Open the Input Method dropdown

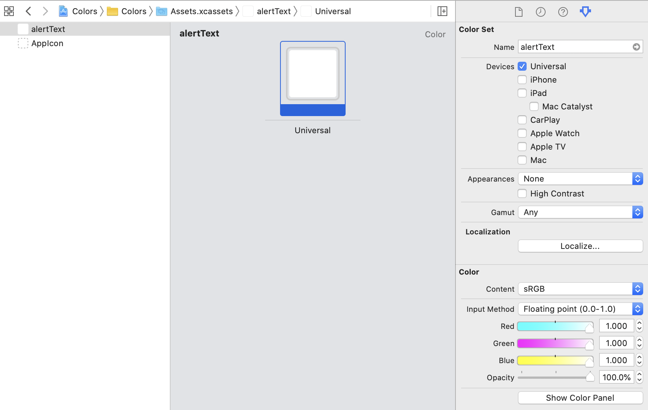pos(580,309)
